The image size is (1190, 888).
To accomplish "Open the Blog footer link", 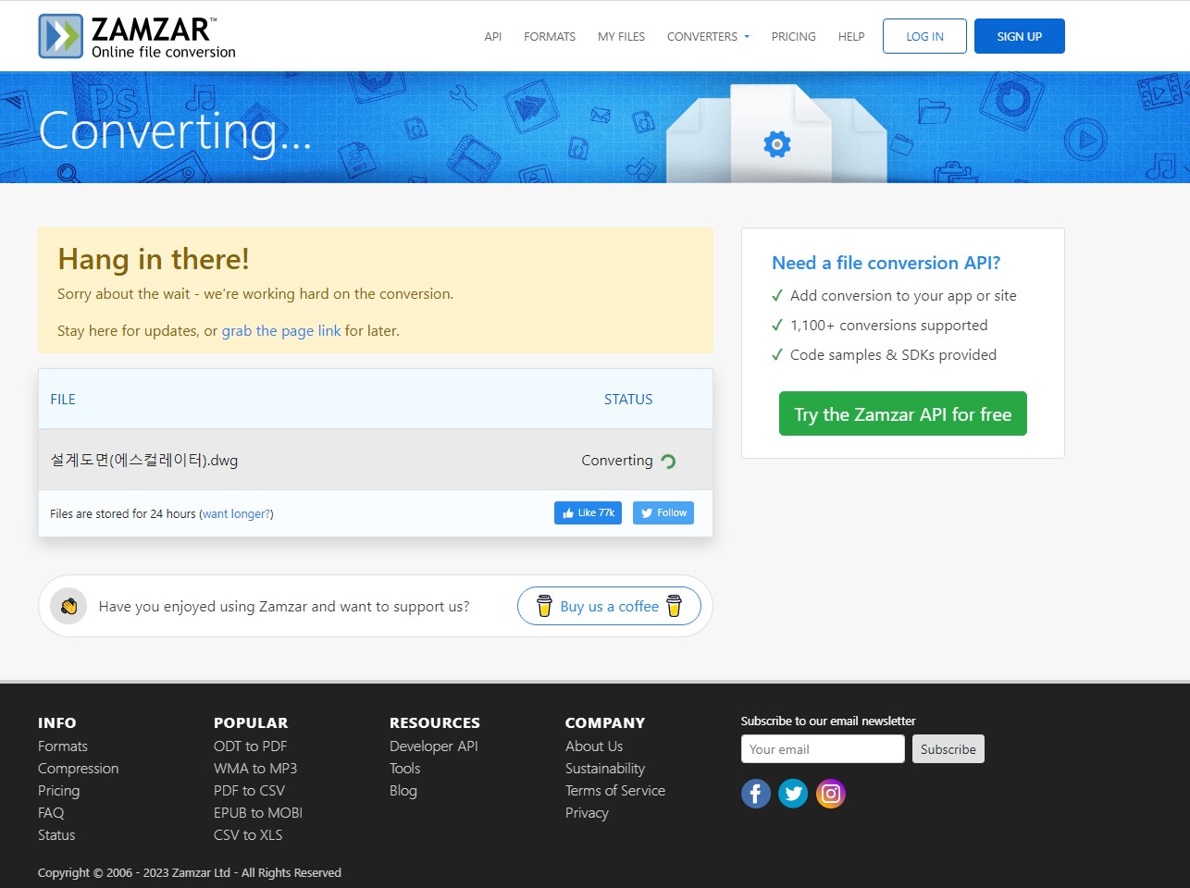I will [x=403, y=791].
